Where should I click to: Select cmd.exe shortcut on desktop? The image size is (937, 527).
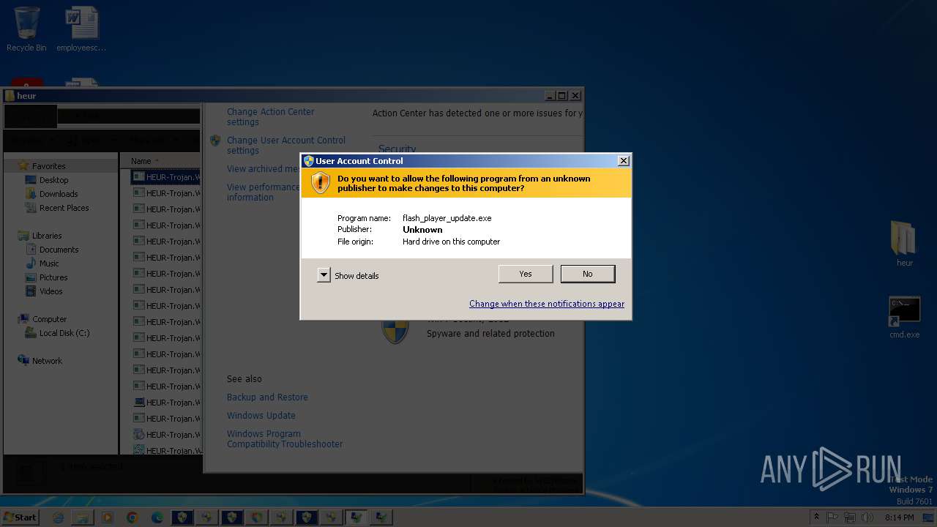(905, 318)
